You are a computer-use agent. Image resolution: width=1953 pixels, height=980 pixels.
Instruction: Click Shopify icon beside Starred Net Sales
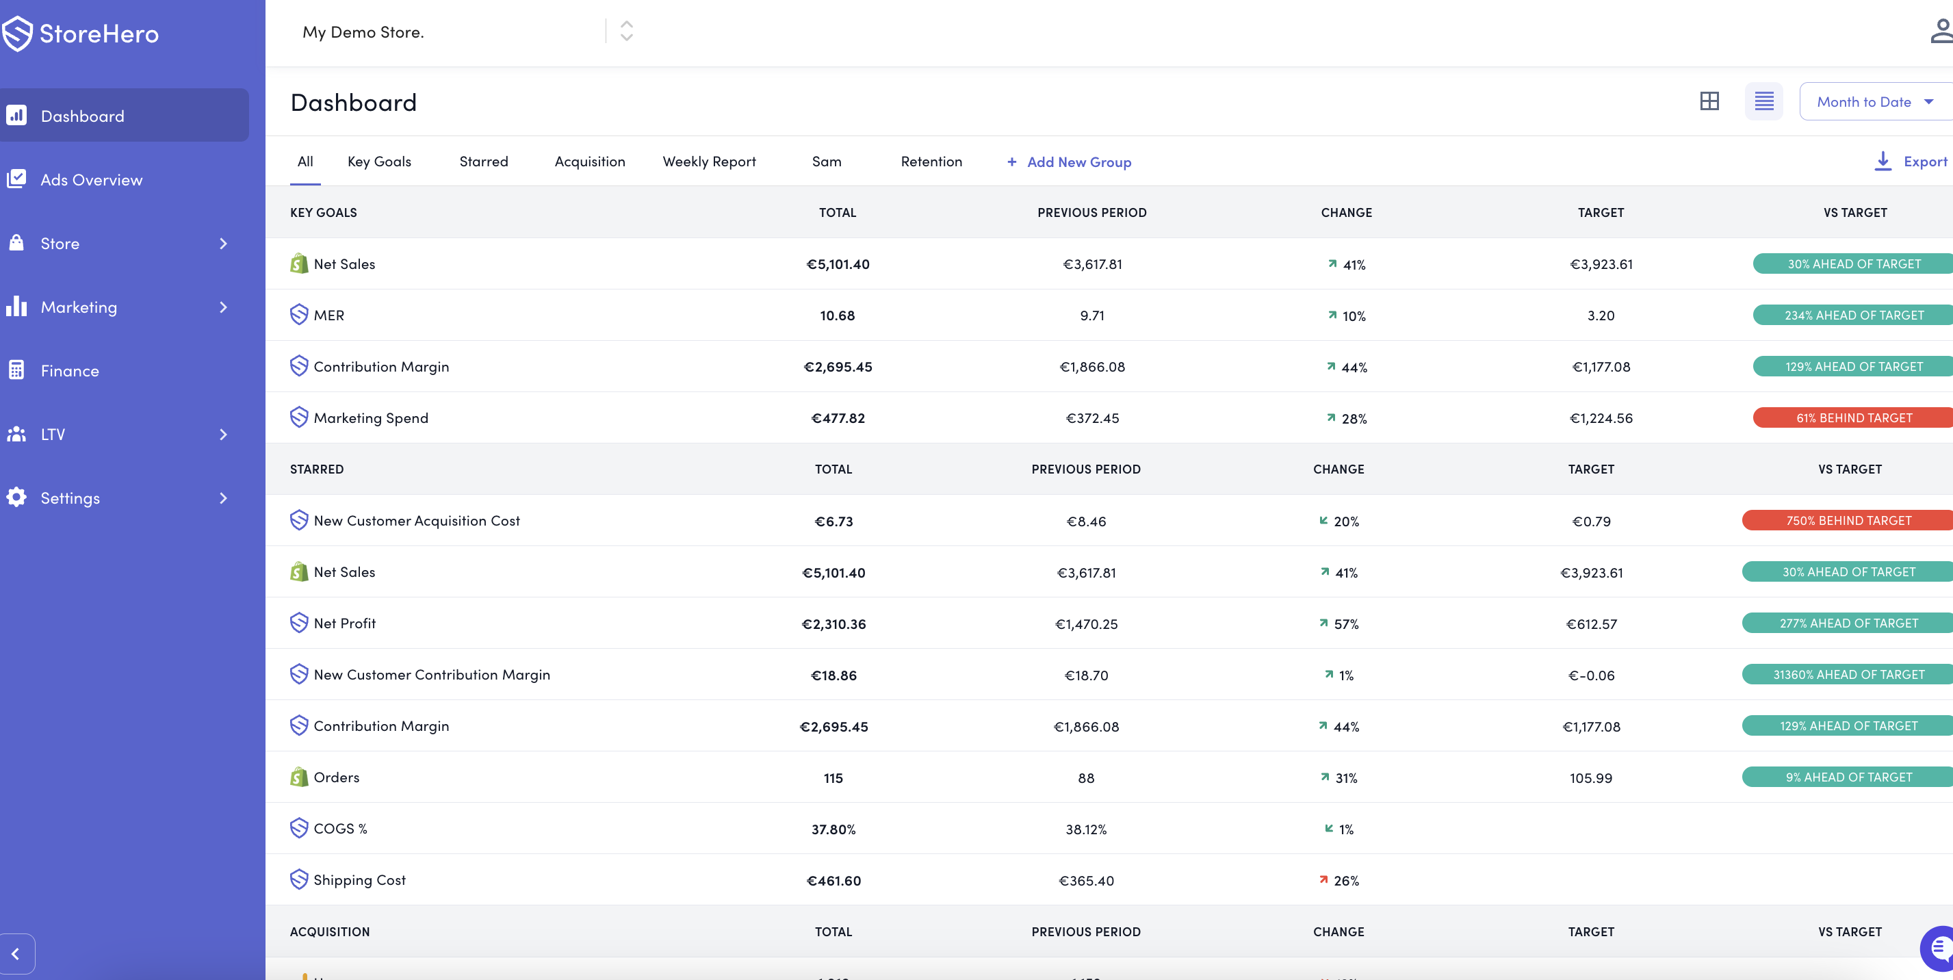coord(300,571)
